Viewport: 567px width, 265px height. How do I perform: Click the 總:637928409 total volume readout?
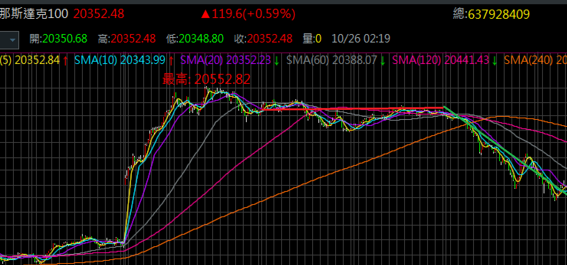pos(491,15)
